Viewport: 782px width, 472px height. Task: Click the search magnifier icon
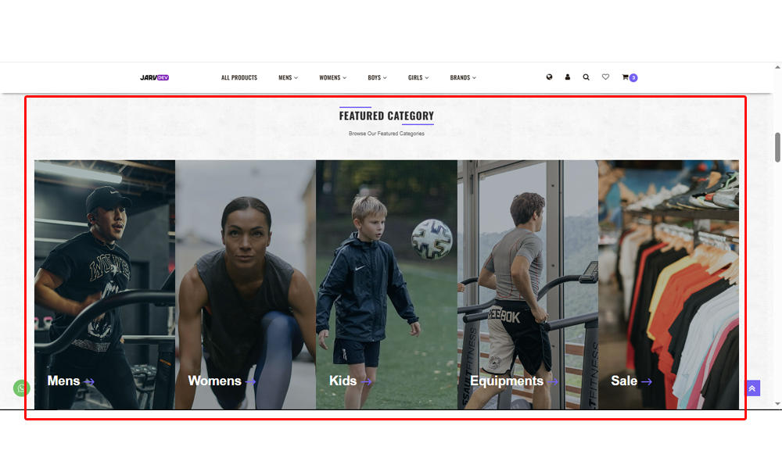[586, 77]
